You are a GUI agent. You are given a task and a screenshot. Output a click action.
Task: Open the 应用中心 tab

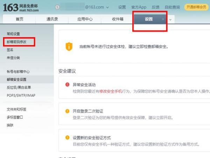click(85, 19)
